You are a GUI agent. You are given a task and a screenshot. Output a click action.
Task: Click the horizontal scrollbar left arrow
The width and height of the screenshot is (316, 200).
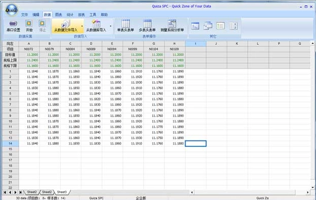click(x=192, y=192)
